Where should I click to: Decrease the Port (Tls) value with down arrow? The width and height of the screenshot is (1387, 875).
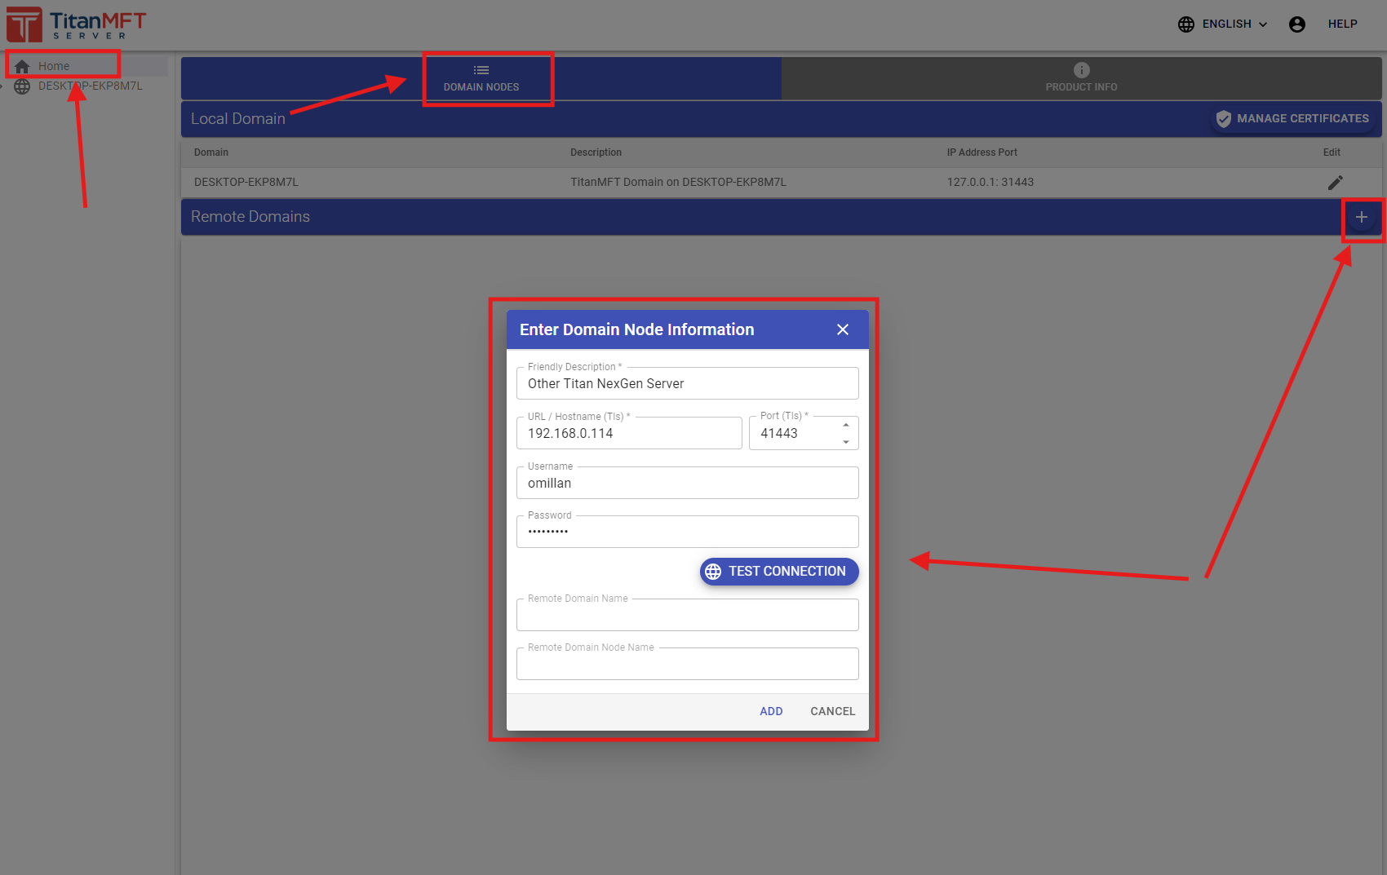pyautogui.click(x=846, y=442)
